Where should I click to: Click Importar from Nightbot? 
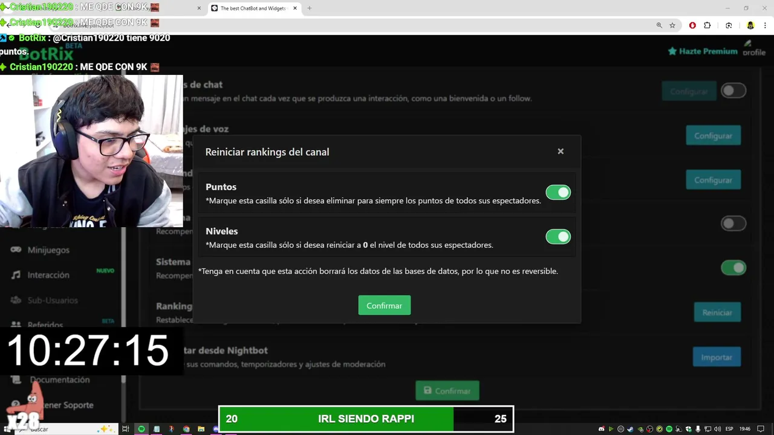(717, 357)
